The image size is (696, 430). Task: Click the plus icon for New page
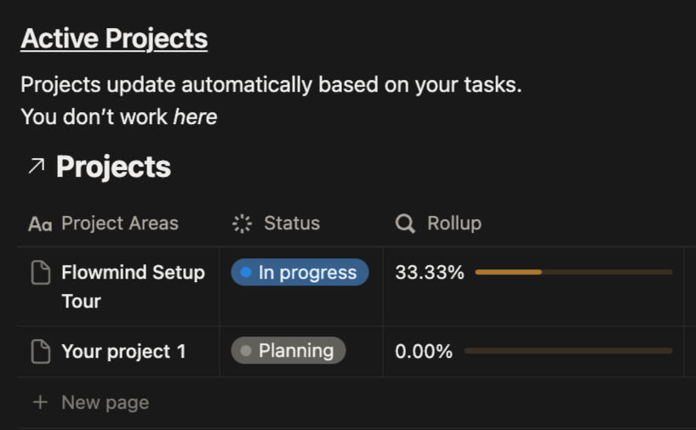(40, 402)
